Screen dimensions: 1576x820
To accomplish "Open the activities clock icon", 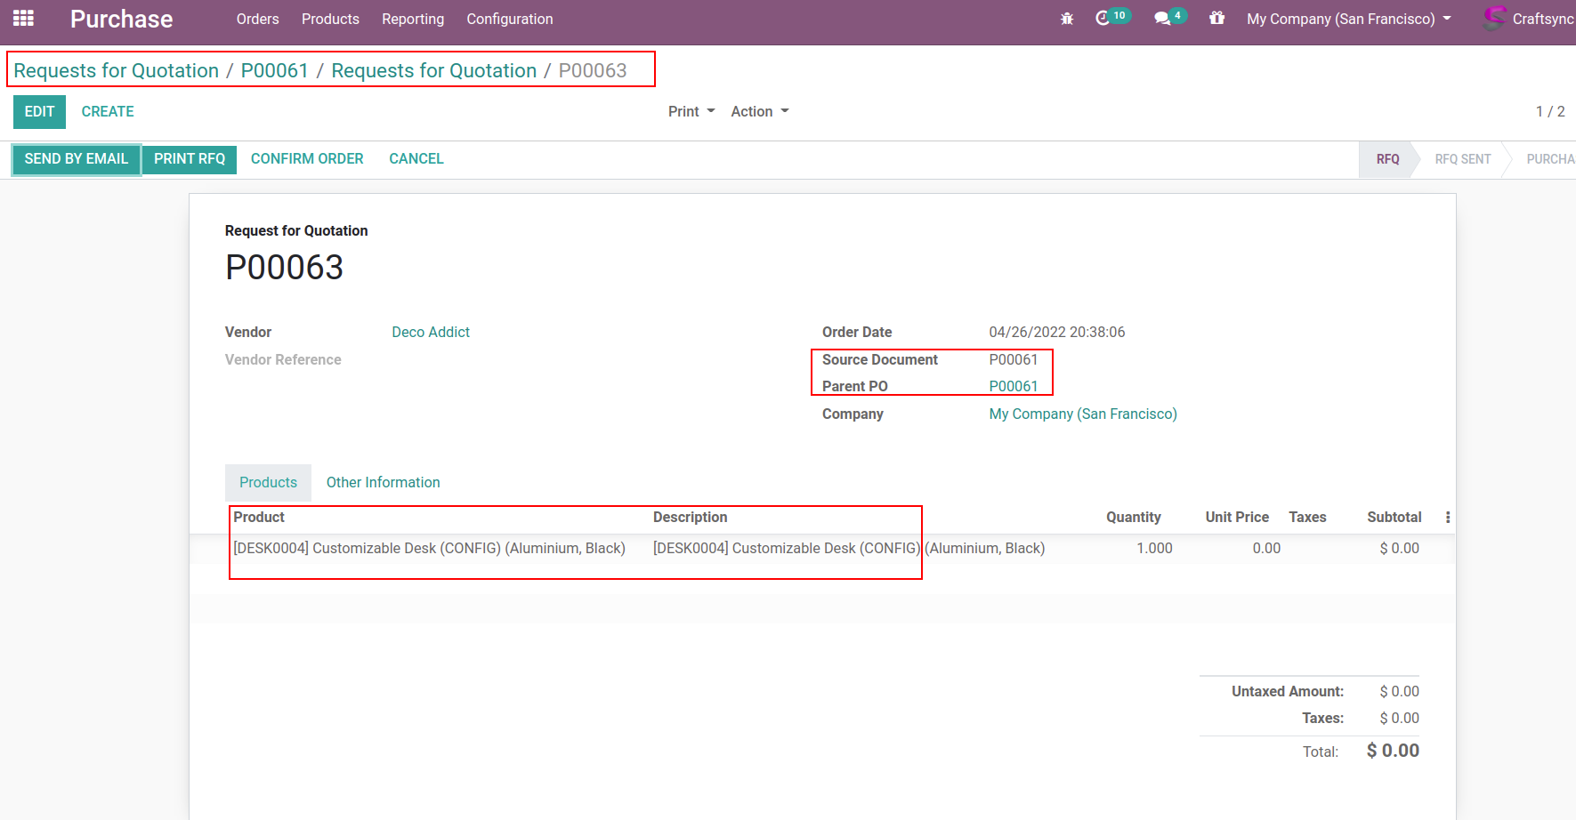I will click(1103, 19).
